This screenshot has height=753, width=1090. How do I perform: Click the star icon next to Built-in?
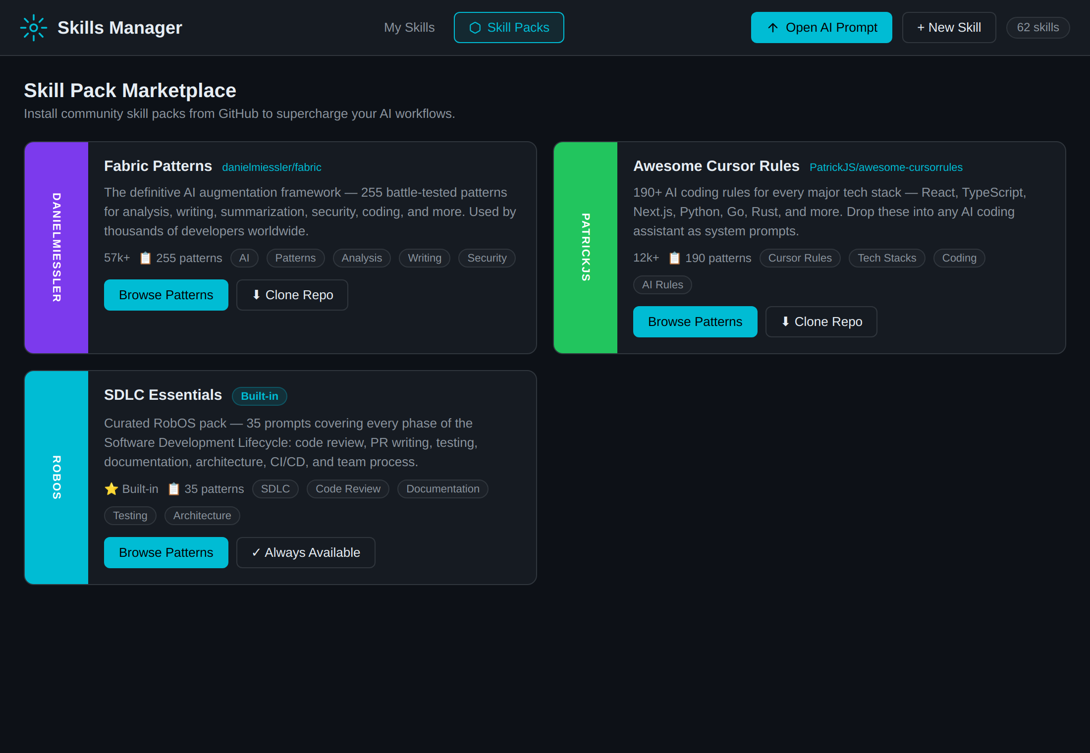[111, 489]
